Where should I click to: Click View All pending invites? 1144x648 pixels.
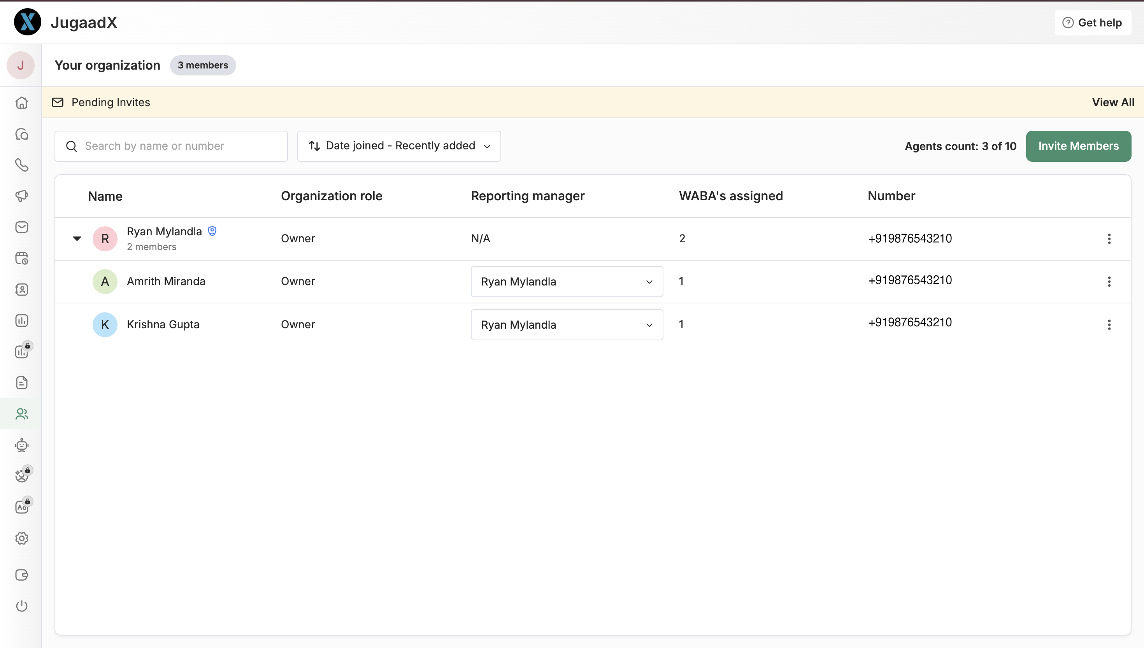pyautogui.click(x=1112, y=102)
